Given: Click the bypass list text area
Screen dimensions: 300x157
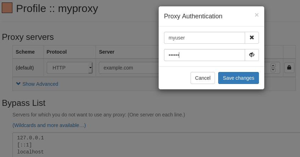Looking at the screenshot, I should (x=156, y=145).
